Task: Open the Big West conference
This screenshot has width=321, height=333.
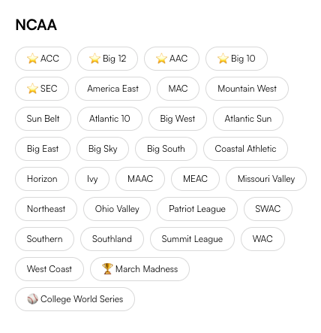Action: (x=178, y=119)
